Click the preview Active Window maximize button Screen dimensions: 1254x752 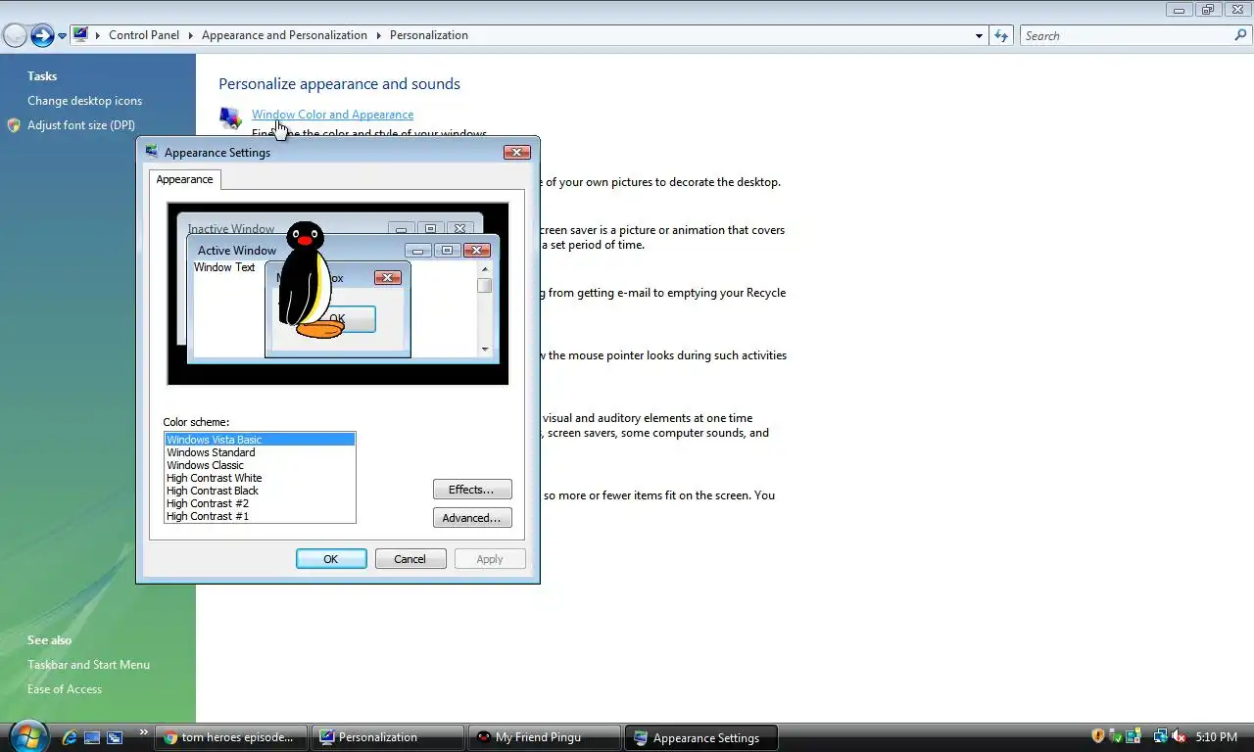click(448, 251)
